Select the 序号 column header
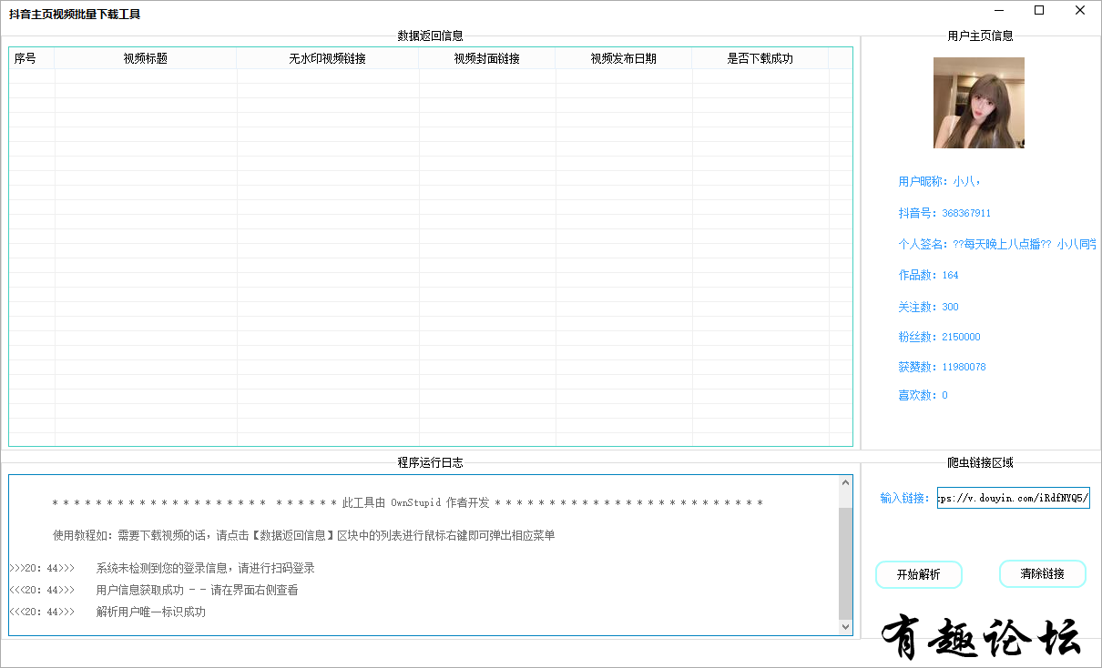 [32, 58]
